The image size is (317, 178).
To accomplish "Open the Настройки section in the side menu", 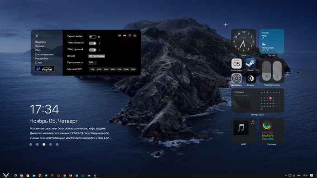I will pyautogui.click(x=42, y=58).
